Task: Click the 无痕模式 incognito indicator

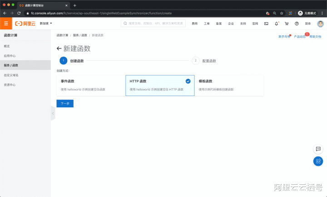Action: [307, 13]
